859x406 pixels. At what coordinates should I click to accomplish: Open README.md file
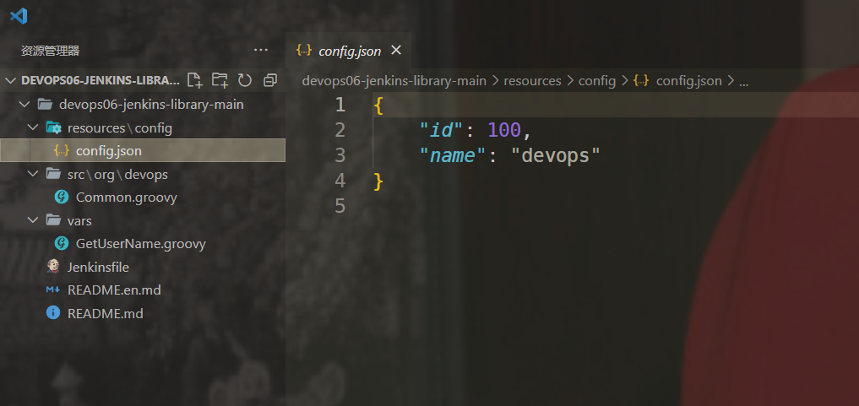(x=106, y=313)
